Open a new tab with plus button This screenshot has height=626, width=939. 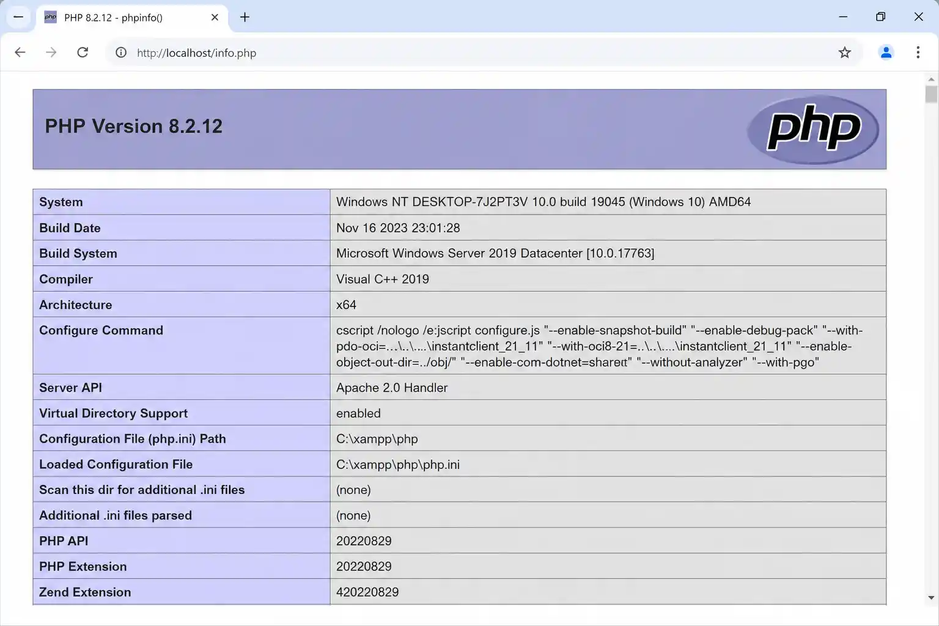point(245,17)
